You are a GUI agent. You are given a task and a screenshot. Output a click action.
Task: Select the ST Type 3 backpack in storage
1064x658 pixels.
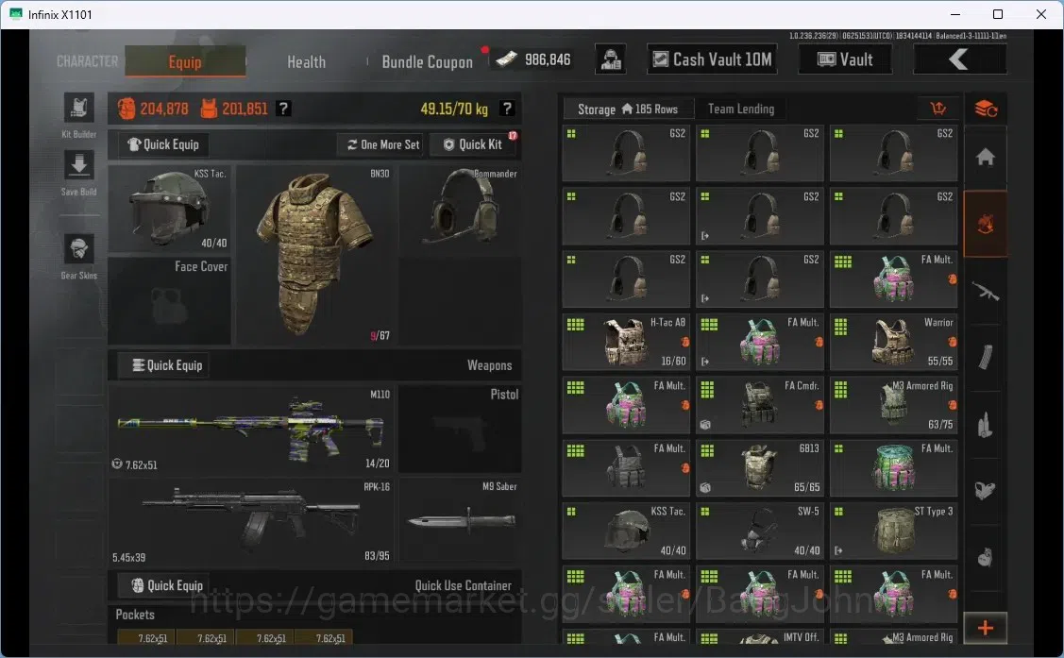point(893,531)
